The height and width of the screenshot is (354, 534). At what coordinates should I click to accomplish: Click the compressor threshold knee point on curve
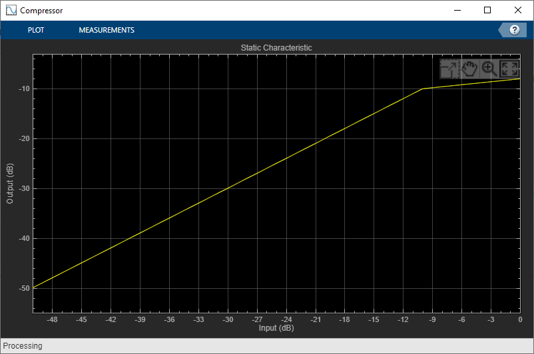[x=422, y=89]
